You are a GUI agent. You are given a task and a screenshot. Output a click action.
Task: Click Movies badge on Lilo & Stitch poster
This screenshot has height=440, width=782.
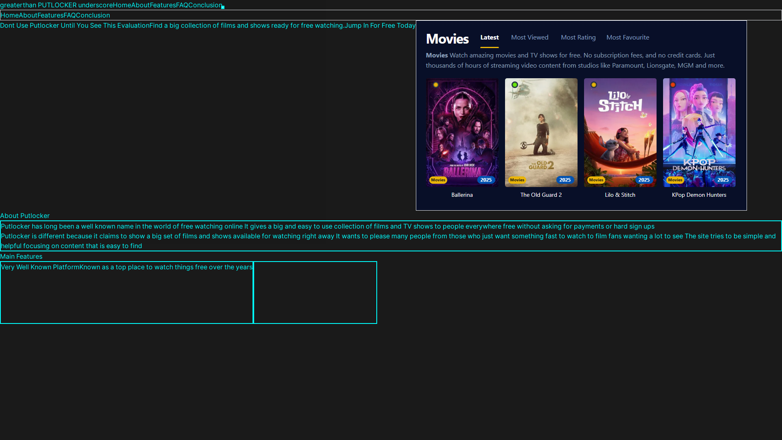(x=596, y=180)
